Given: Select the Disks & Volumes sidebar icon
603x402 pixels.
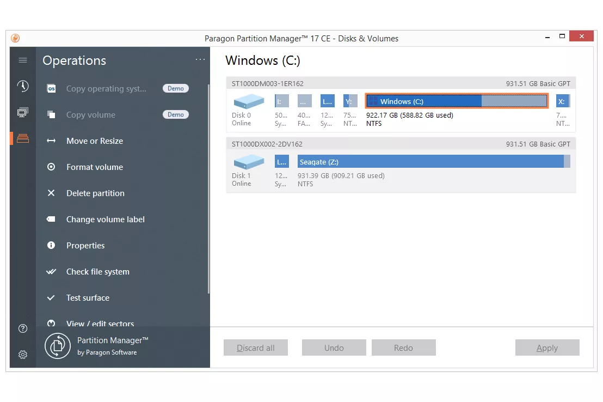Looking at the screenshot, I should [23, 138].
